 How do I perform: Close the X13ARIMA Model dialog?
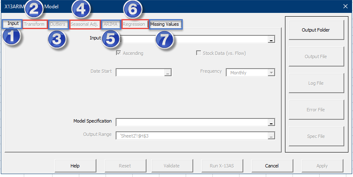[345, 6]
